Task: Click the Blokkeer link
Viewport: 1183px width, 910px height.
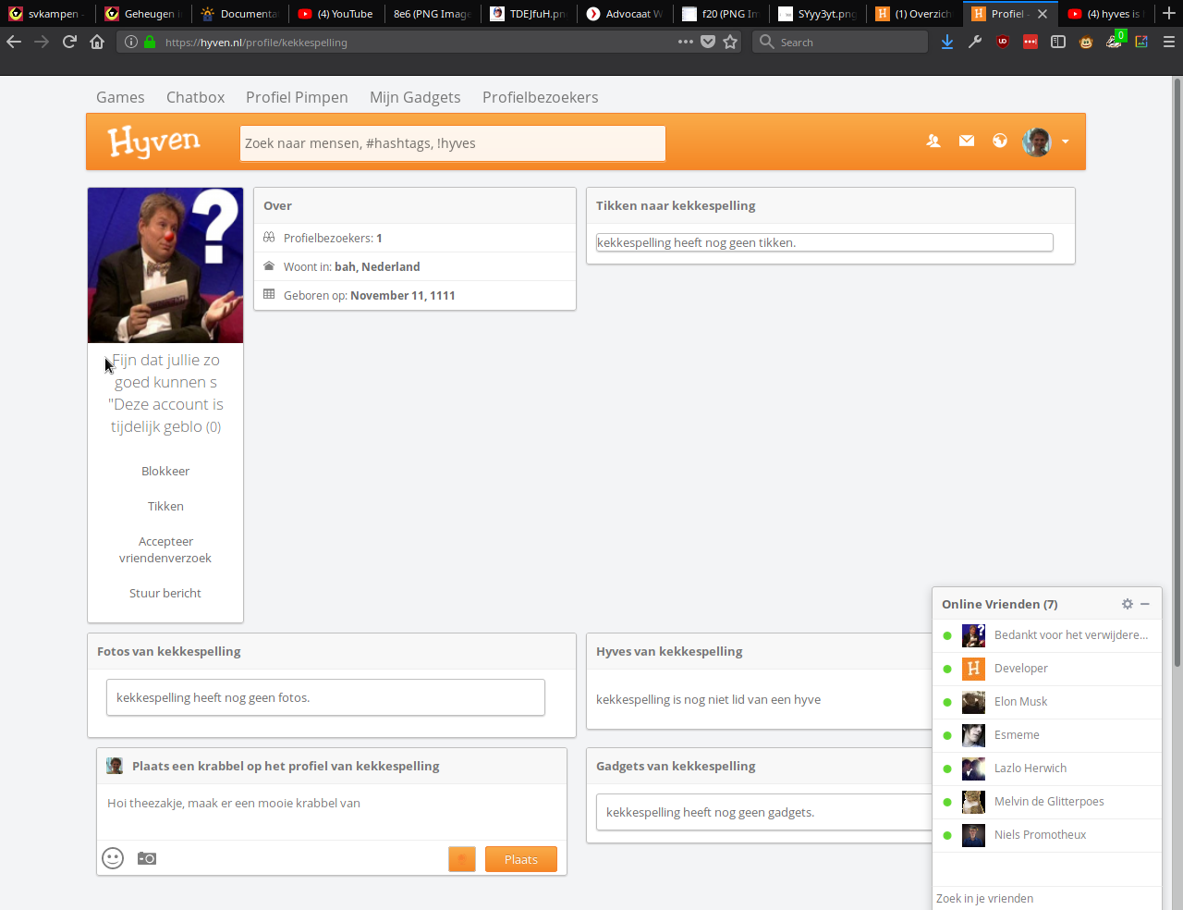Action: 165,472
